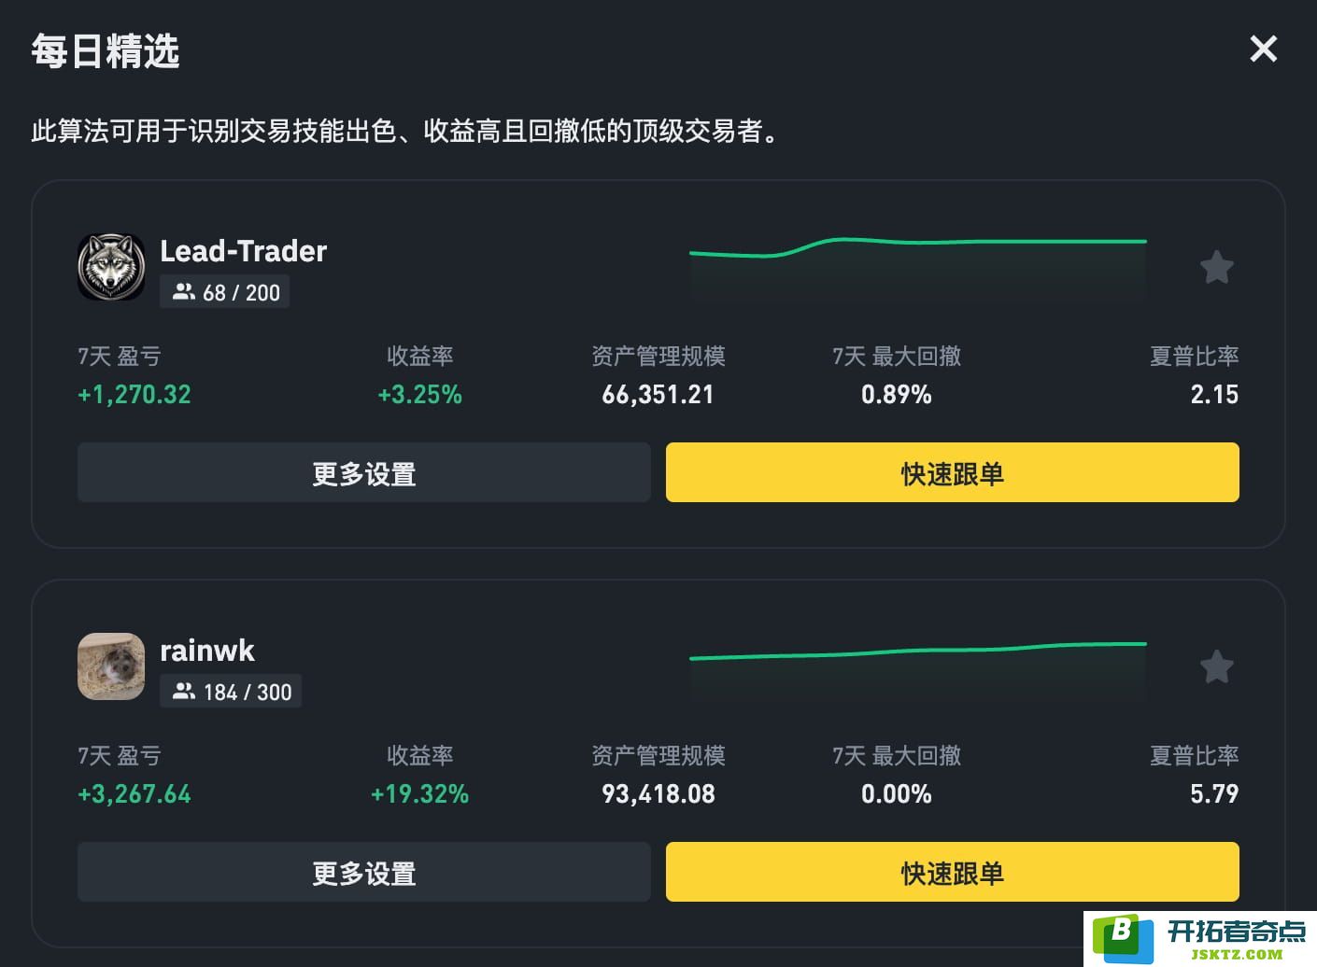Click the rainwk 184 / 300 followers badge
The width and height of the screenshot is (1317, 967).
coord(231,692)
